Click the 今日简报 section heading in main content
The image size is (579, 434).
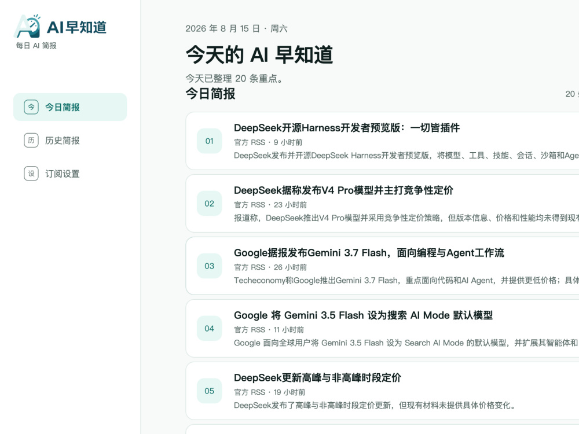(210, 93)
